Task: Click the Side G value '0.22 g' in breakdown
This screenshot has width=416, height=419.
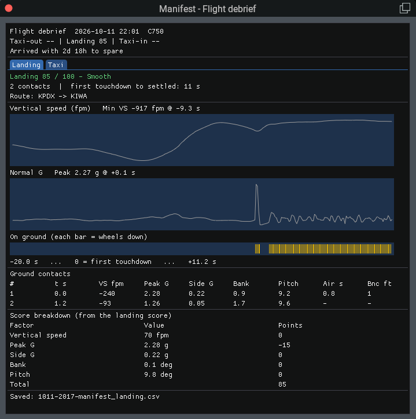Action: pyautogui.click(x=156, y=355)
